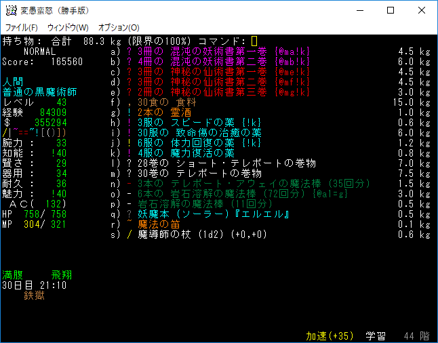Click the staff symbol for 魔導師の杖
Image resolution: width=438 pixels, height=343 pixels.
coord(130,235)
